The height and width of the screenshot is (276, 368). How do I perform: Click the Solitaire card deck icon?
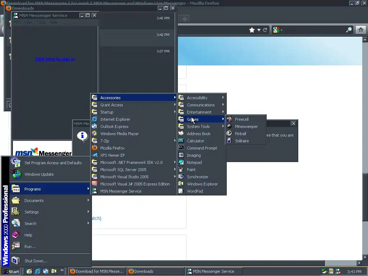(229, 141)
